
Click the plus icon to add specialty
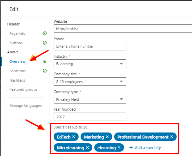(131, 147)
